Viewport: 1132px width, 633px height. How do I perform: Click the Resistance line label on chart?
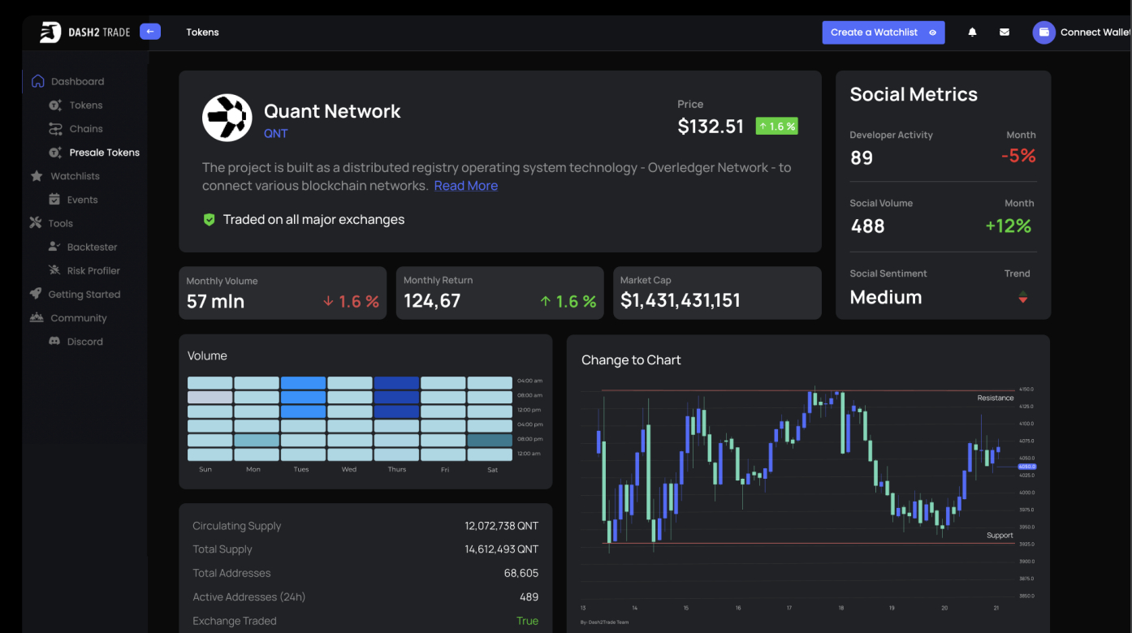(996, 398)
